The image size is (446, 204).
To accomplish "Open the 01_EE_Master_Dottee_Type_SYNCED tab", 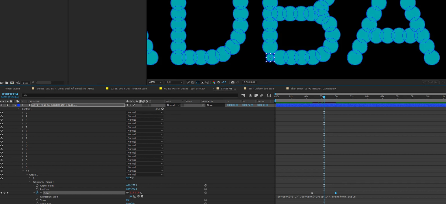I will click(184, 89).
